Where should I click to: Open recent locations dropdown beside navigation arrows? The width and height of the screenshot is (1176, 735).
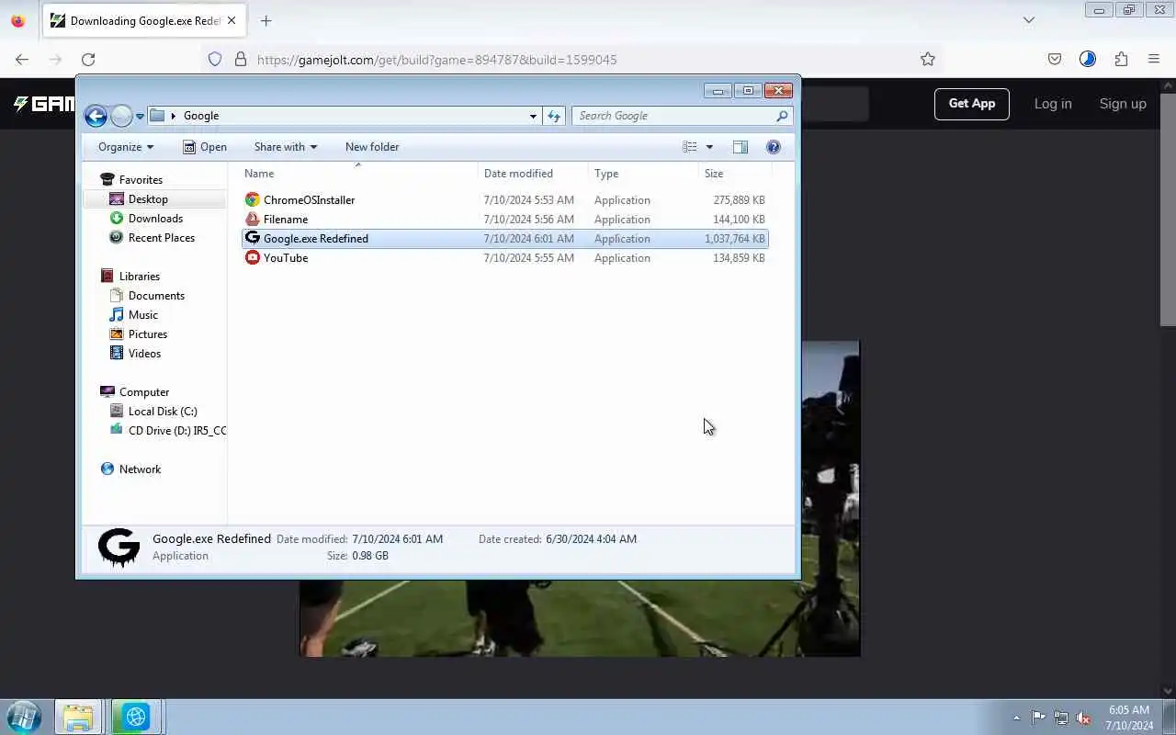click(x=140, y=116)
